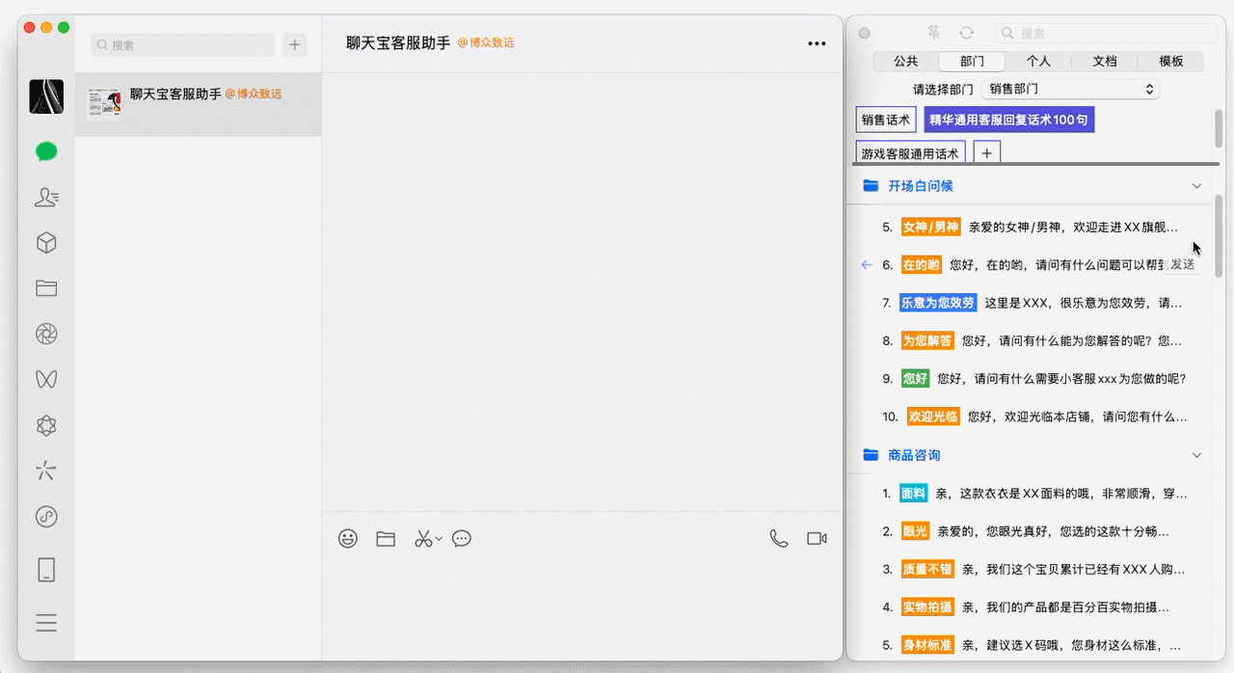Start a voice call with phone icon
The height and width of the screenshot is (673, 1234).
click(779, 539)
